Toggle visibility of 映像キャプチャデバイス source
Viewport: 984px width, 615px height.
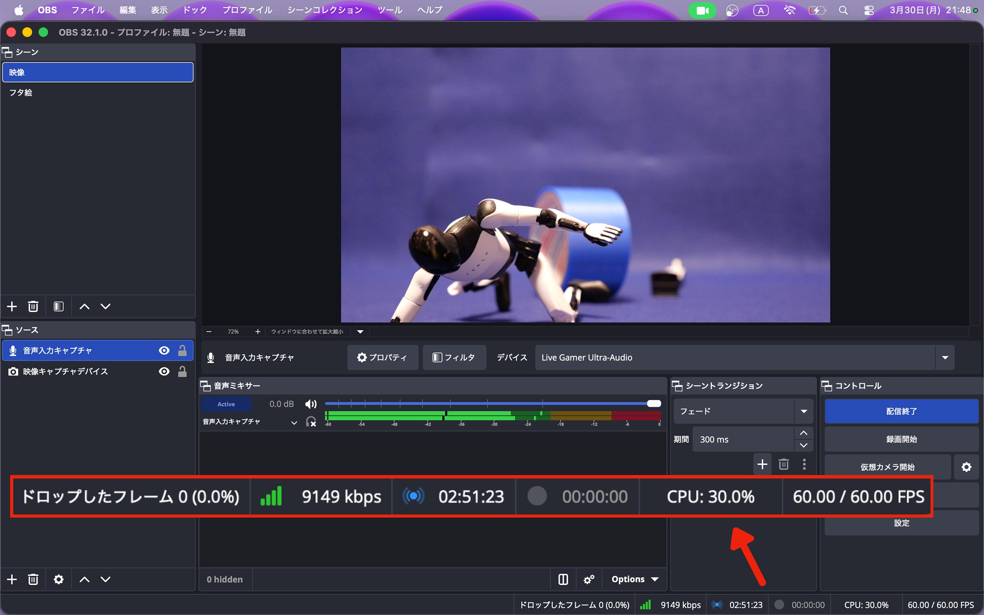(164, 371)
